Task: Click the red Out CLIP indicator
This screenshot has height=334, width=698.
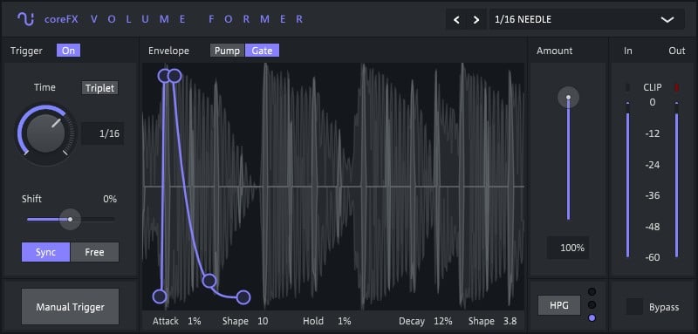Action: click(x=677, y=87)
